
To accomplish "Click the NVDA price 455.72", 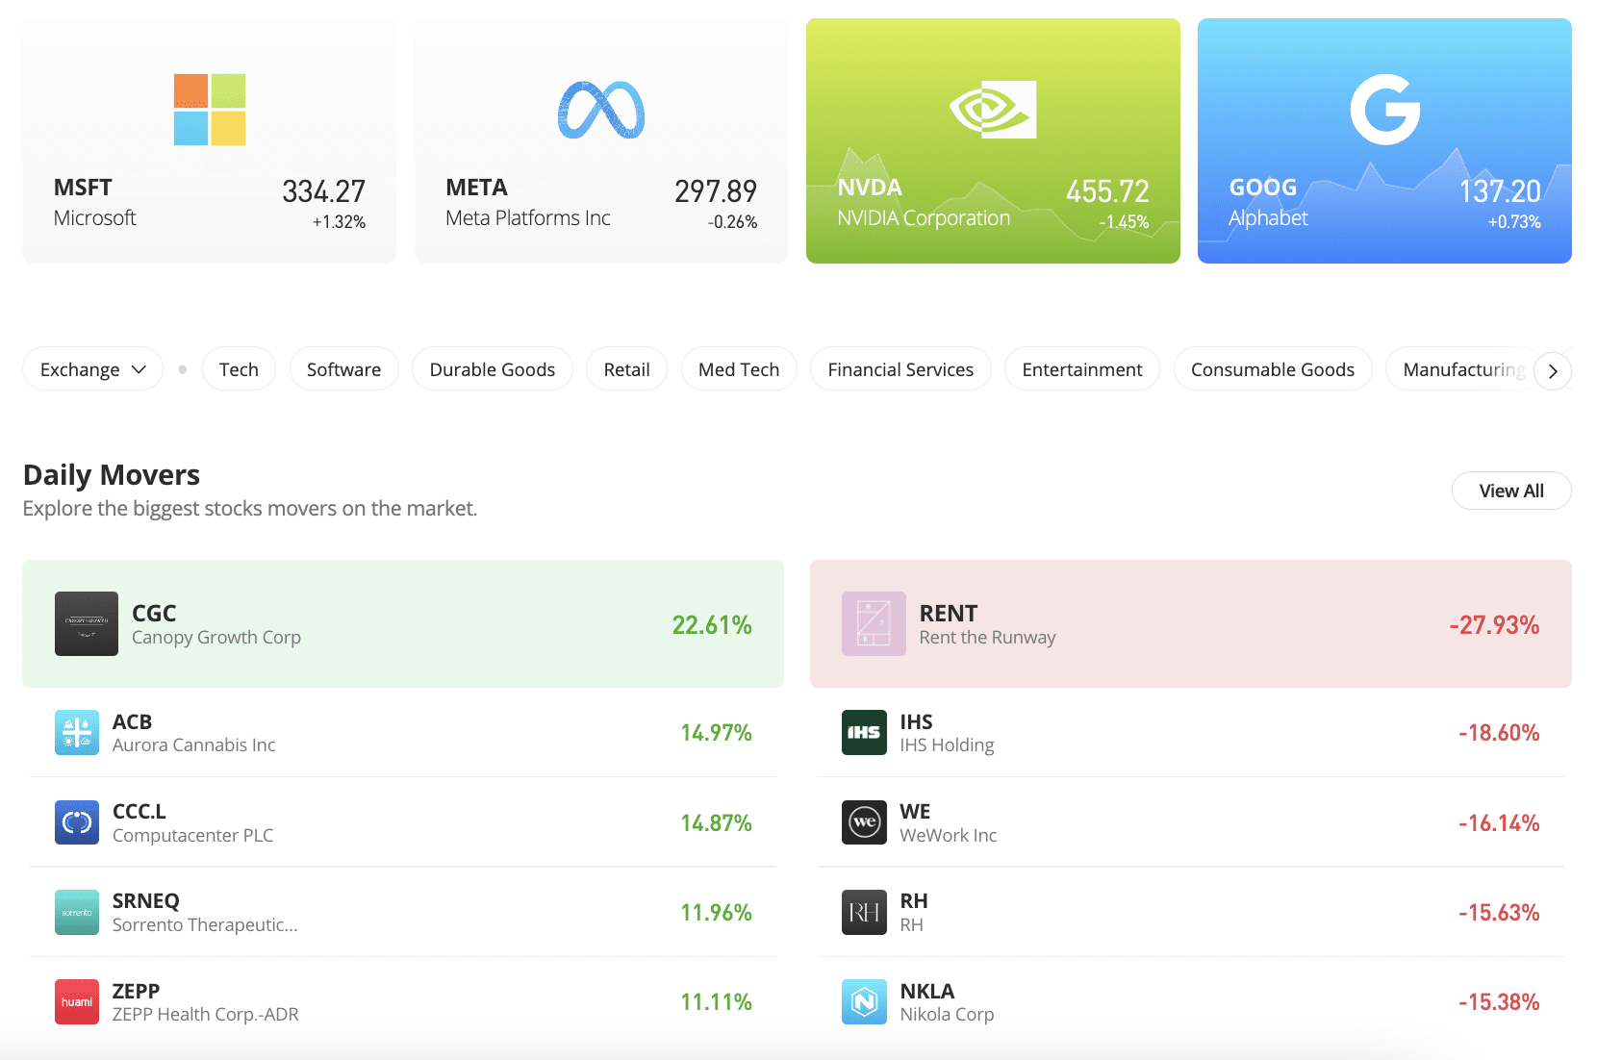I will click(1107, 191).
